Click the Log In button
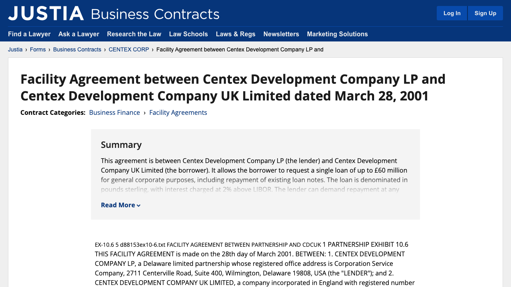 [x=452, y=13]
